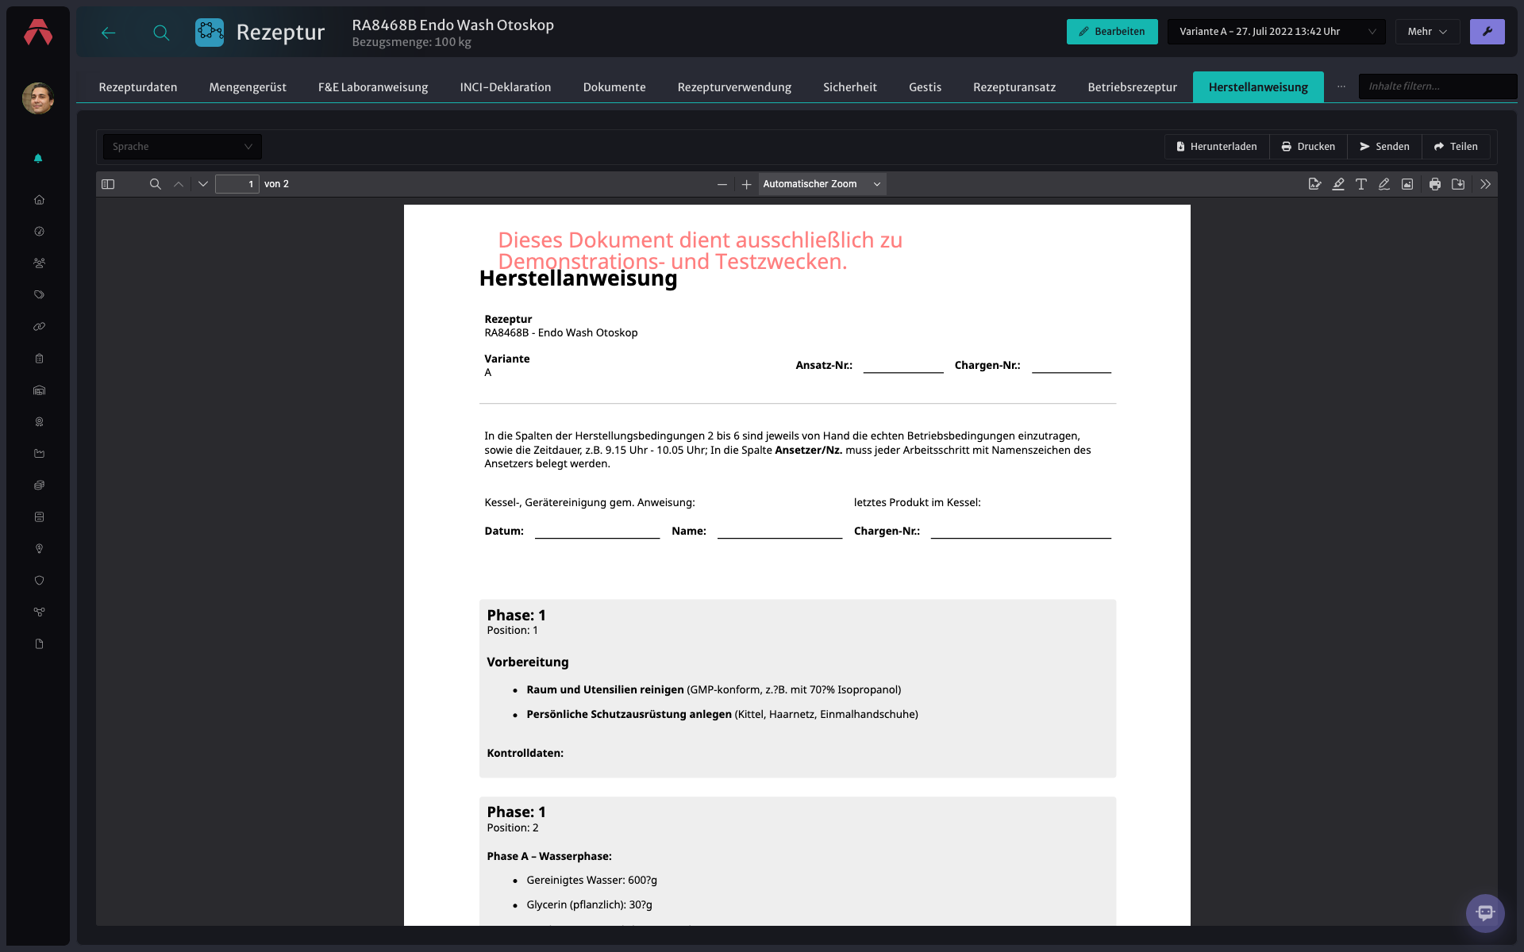Screen dimensions: 1524x952
Task: Switch to the F&E Laboranweisung tab
Action: (373, 87)
